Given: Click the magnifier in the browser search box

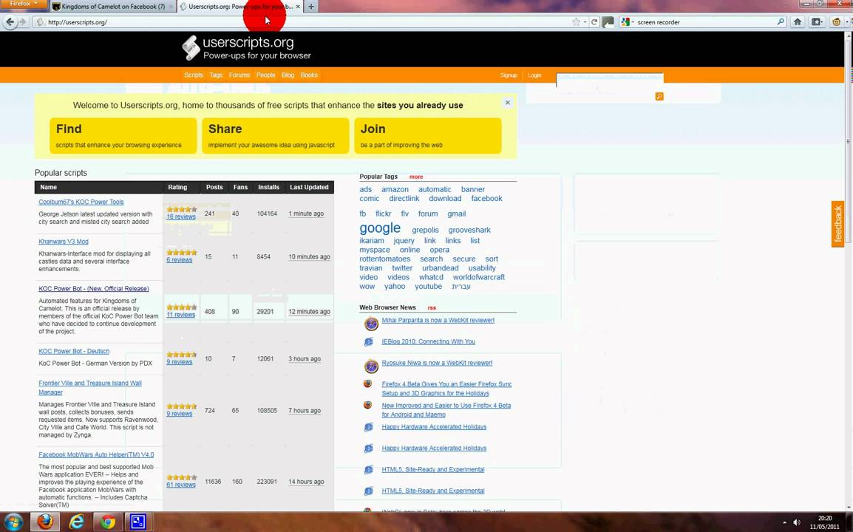Looking at the screenshot, I should click(x=781, y=21).
